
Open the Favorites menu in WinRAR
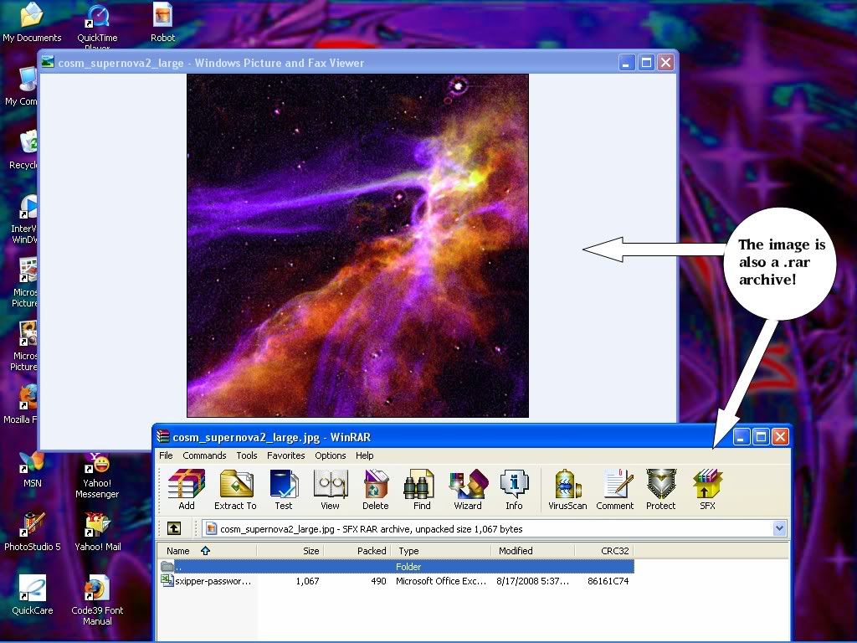coord(286,455)
